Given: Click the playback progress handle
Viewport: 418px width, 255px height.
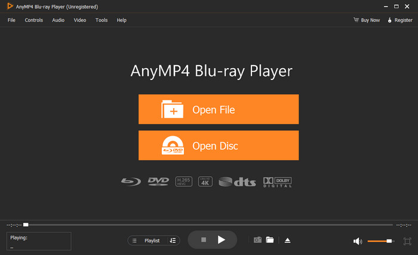Looking at the screenshot, I should [x=26, y=225].
